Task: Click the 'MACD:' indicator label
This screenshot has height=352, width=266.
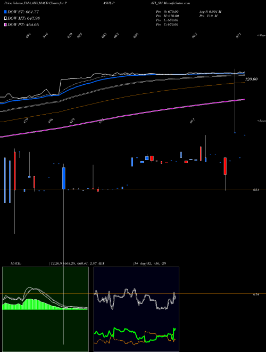Action: pyautogui.click(x=16, y=263)
